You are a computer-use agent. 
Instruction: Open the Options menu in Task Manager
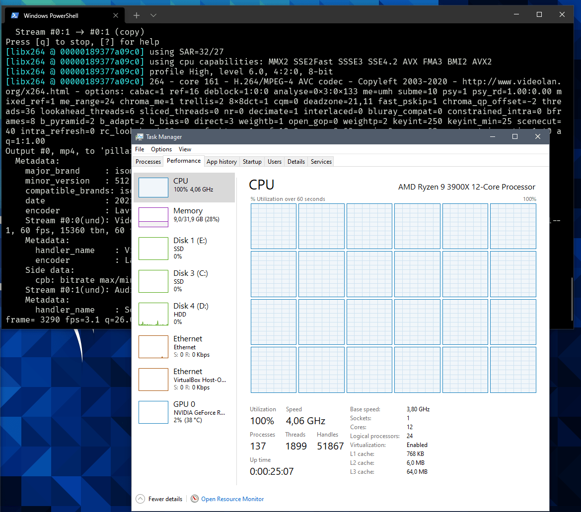pos(161,149)
